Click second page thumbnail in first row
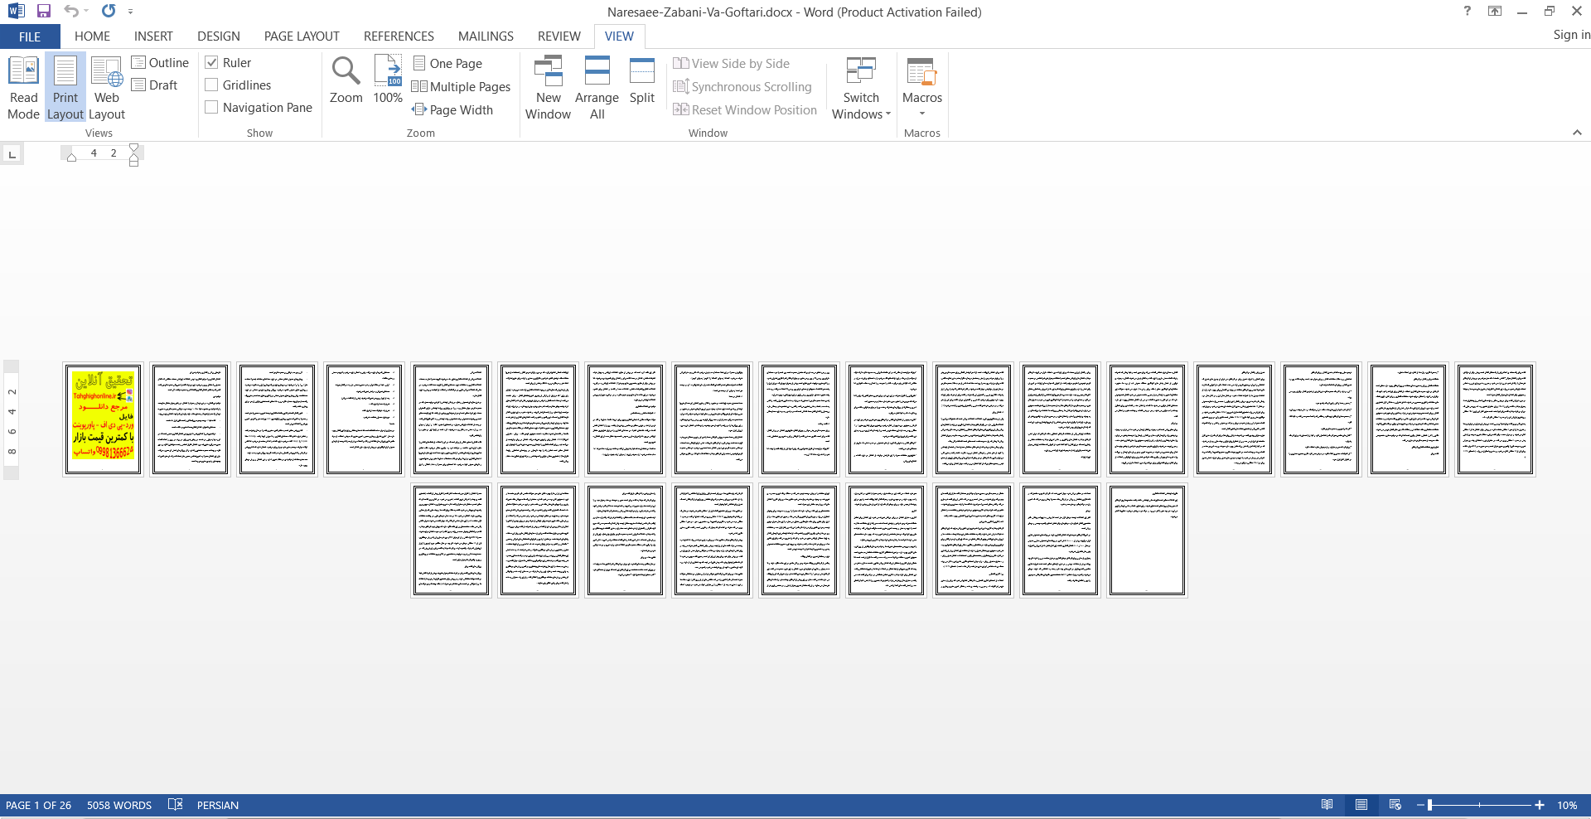This screenshot has height=819, width=1591. [x=190, y=419]
